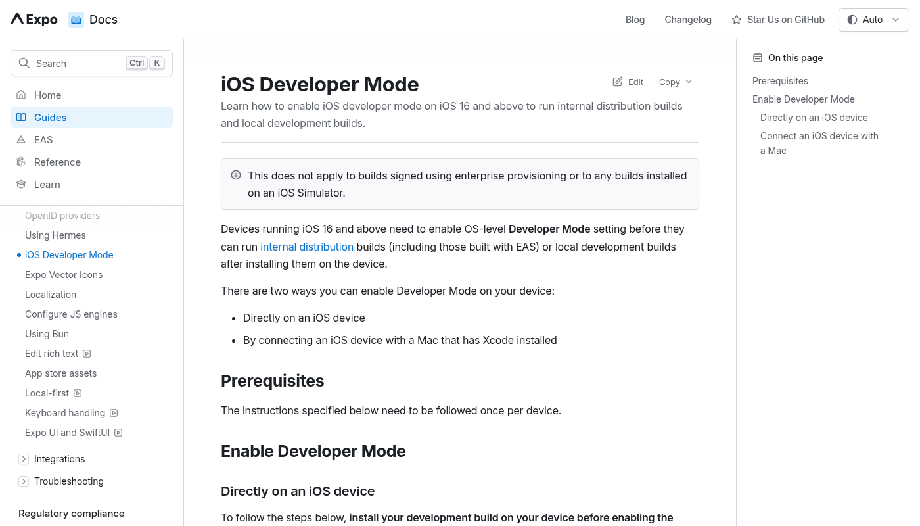Open the Changelog page
This screenshot has height=526, width=920.
688,20
